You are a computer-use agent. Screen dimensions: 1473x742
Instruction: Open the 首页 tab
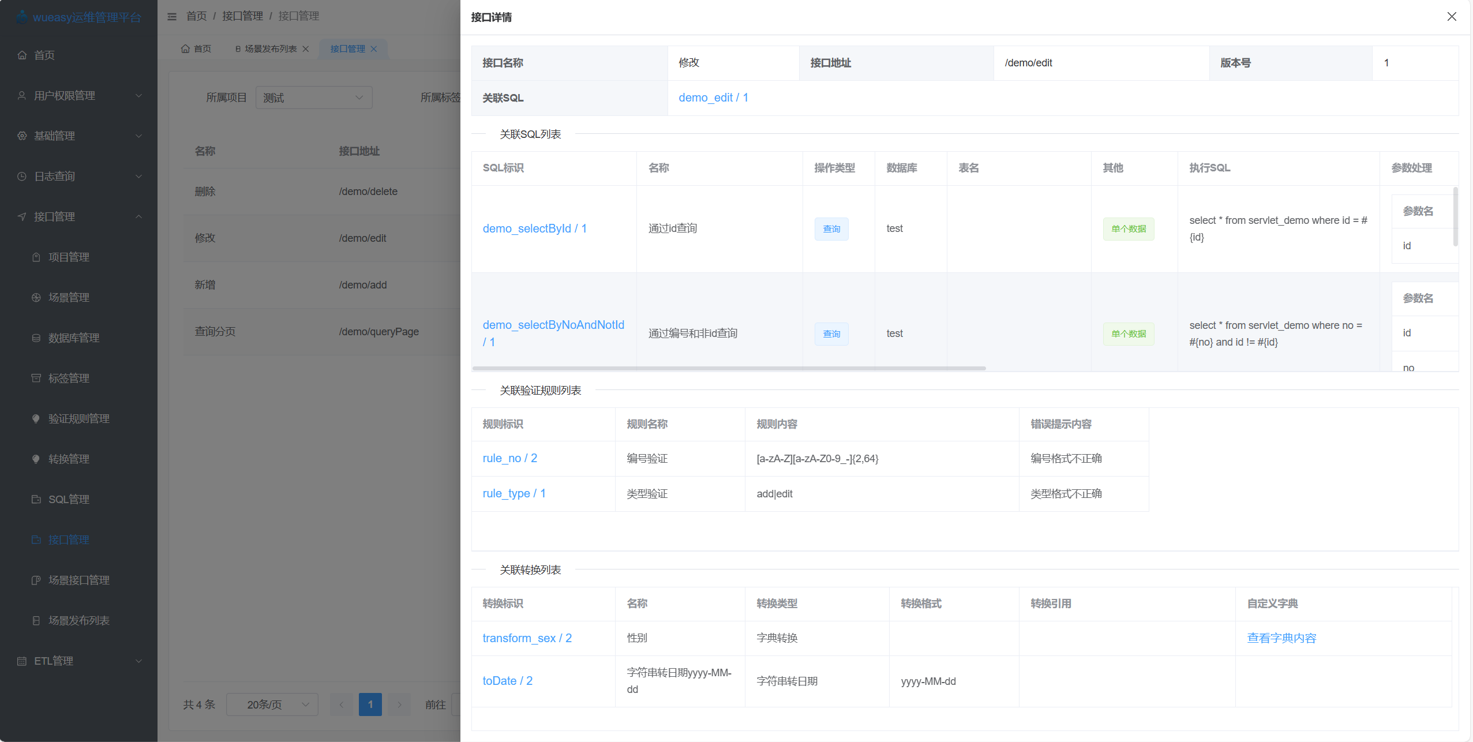point(196,49)
